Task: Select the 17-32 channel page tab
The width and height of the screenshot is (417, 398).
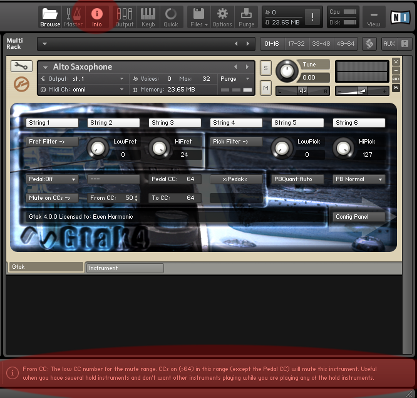Action: point(296,44)
